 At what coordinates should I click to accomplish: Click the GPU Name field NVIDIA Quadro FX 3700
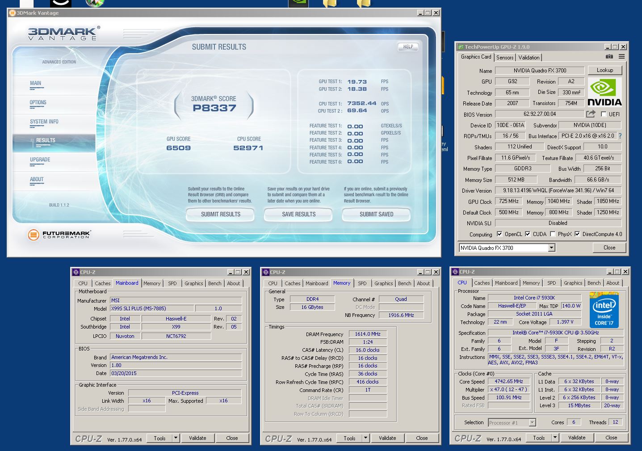[540, 71]
